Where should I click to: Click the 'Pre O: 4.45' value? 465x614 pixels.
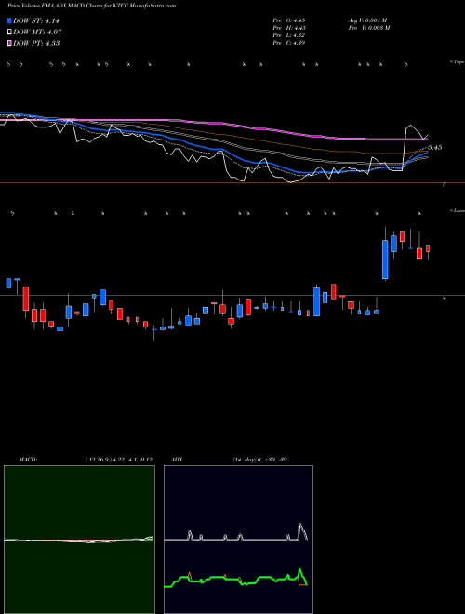coord(289,20)
